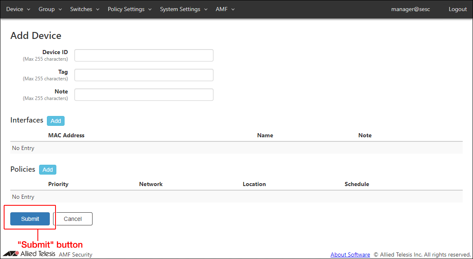Log out using the Logout link
Viewport: 473px width, 259px height.
pos(457,9)
